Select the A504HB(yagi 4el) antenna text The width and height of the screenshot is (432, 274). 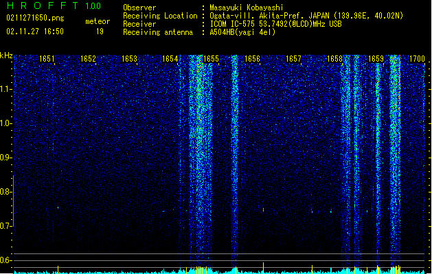tap(242, 32)
